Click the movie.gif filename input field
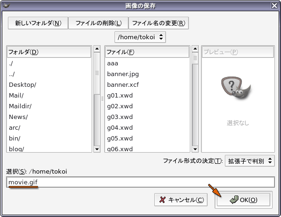The height and width of the screenshot is (217, 281). pyautogui.click(x=140, y=182)
